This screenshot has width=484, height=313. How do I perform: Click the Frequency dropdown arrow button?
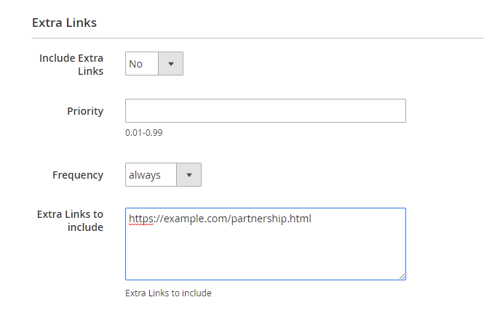(189, 175)
